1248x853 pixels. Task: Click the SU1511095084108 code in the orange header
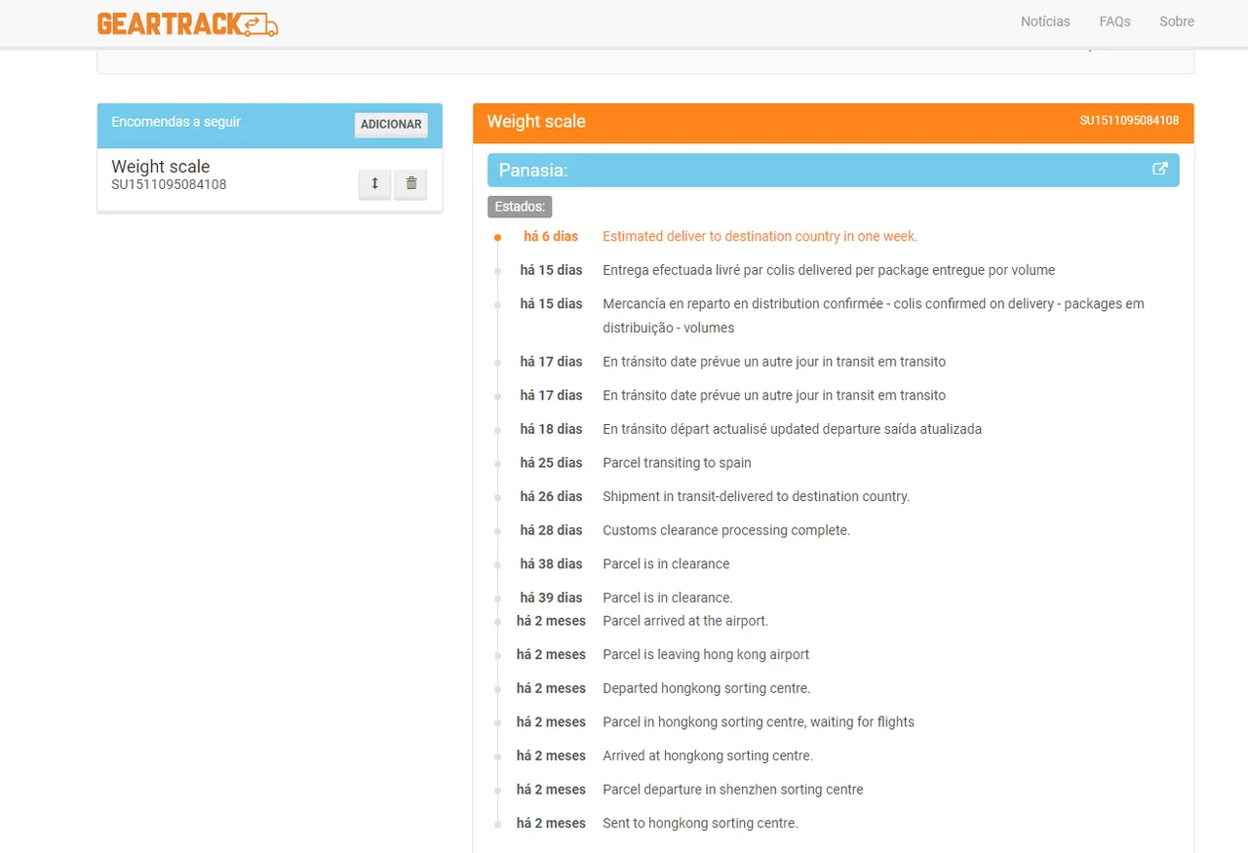pyautogui.click(x=1129, y=121)
